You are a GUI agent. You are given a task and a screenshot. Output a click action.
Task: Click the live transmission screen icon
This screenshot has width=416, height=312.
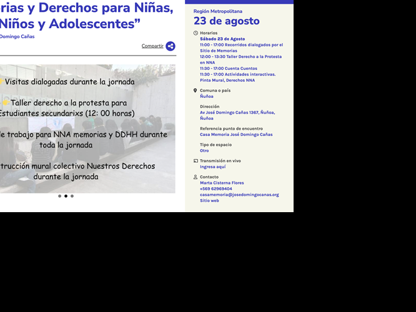[x=196, y=161]
